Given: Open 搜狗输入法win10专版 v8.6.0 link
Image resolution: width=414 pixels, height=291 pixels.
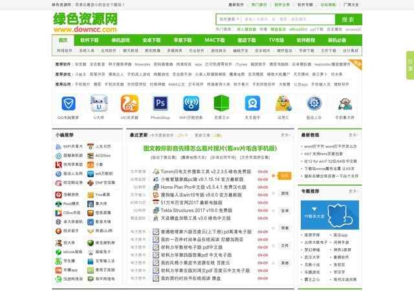Looking at the screenshot, I should click(201, 195).
